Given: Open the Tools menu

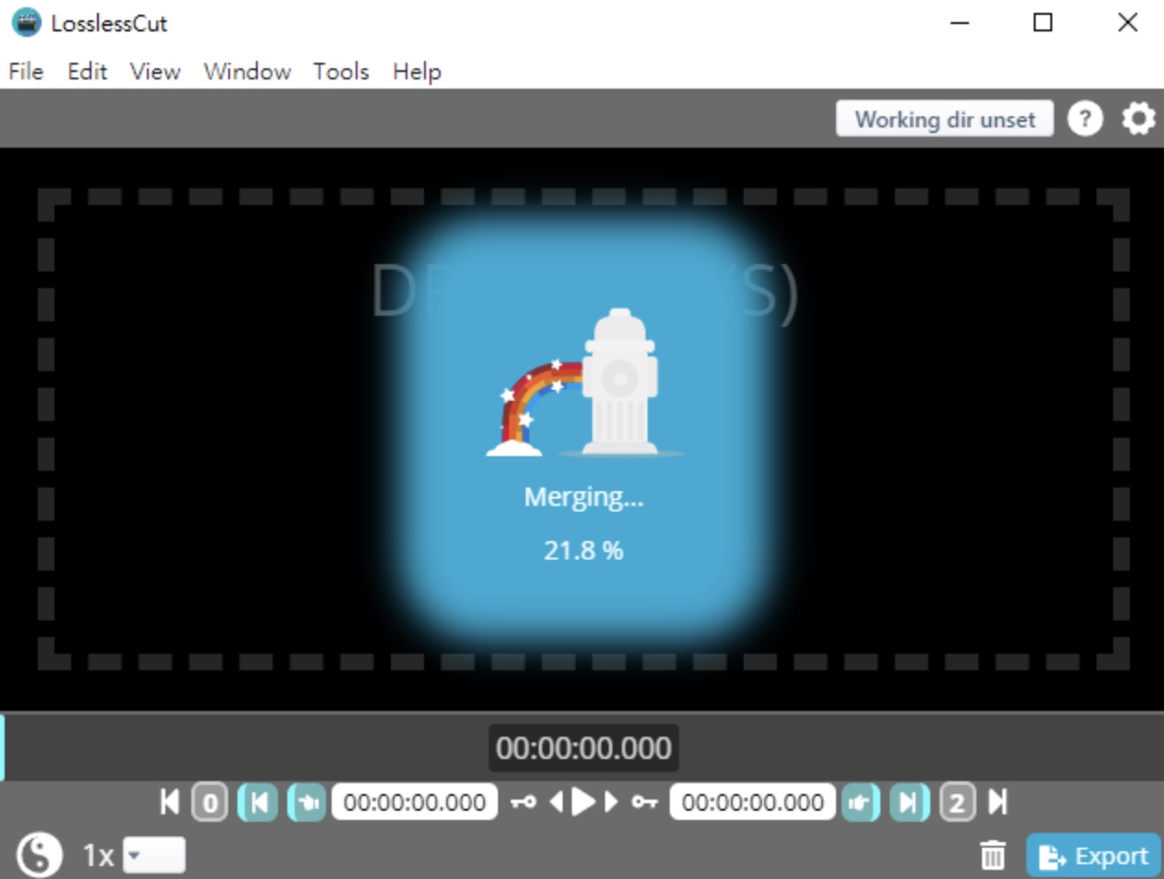Looking at the screenshot, I should pos(341,71).
